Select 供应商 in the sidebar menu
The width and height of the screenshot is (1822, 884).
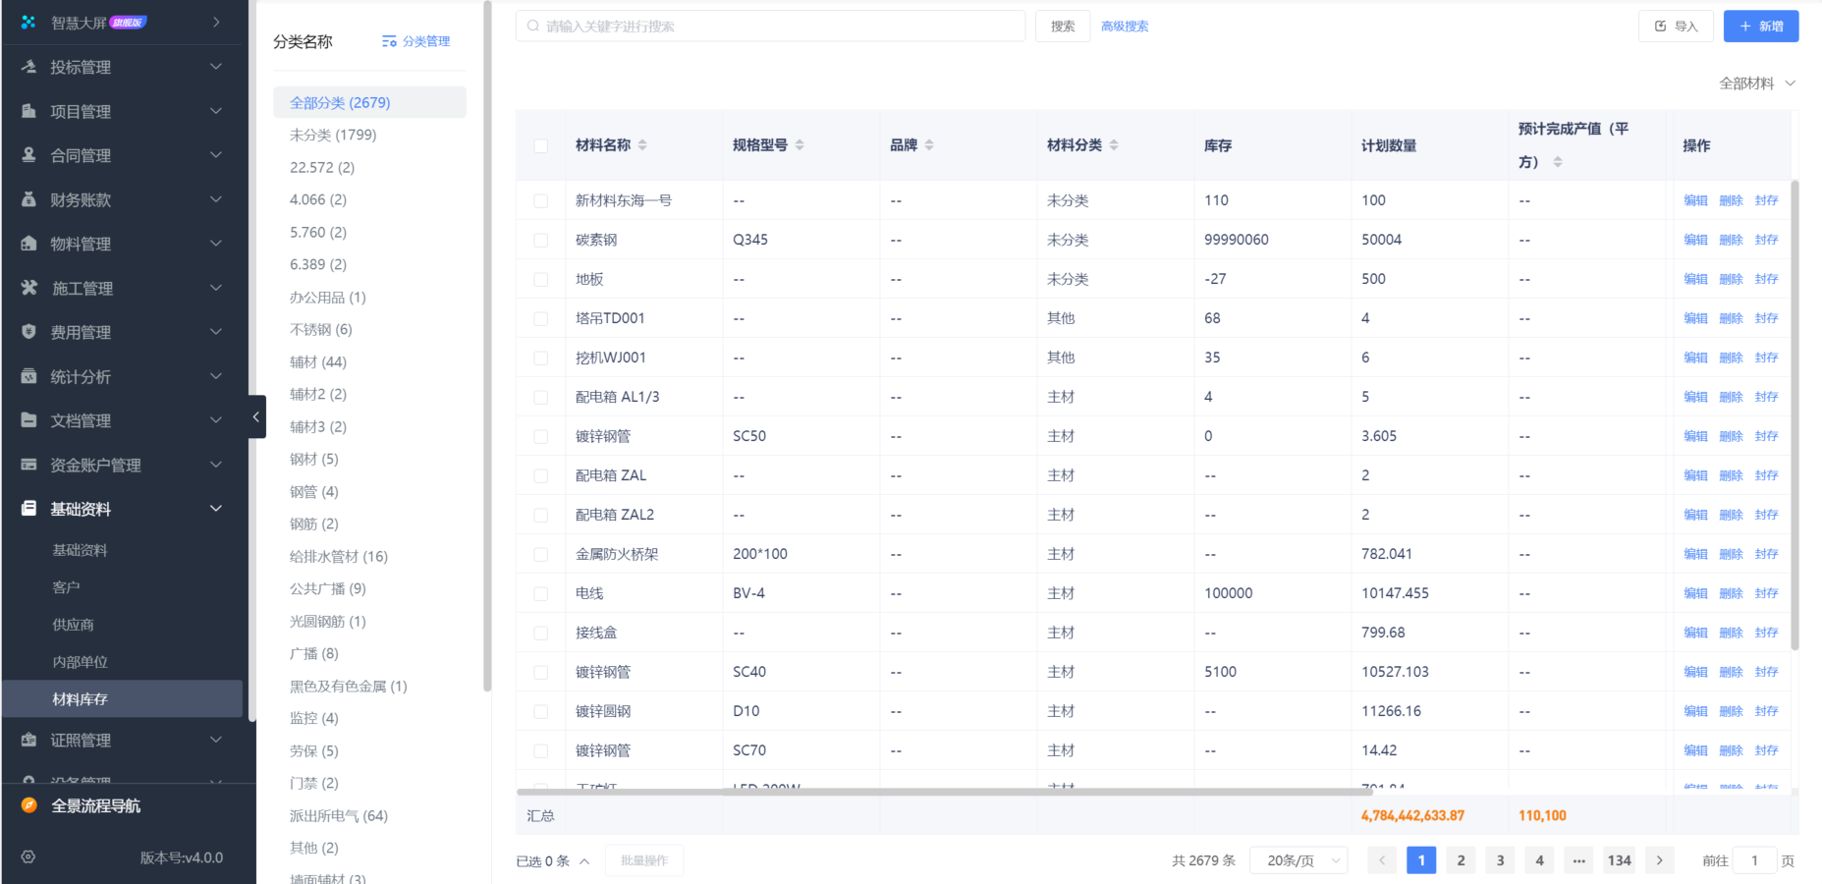(x=73, y=624)
